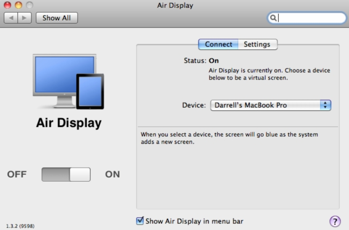Click the OFF label beside the switch

17,174
